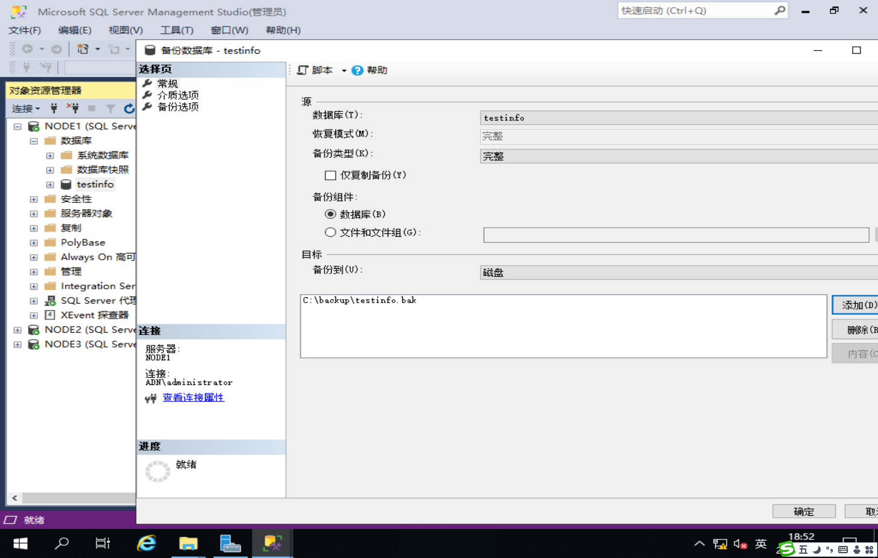This screenshot has width=878, height=558.
Task: Click the navigate back arrow in the SSMS toolbar
Action: coord(27,49)
